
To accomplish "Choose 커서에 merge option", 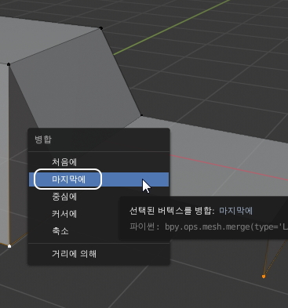I will [x=99, y=214].
